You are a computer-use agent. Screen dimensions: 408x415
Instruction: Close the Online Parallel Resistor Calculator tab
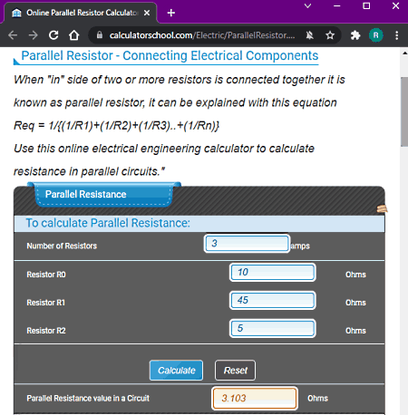[147, 13]
